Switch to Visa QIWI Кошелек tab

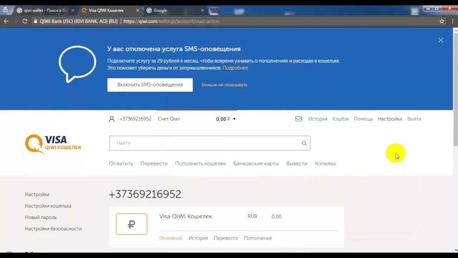[x=110, y=10]
